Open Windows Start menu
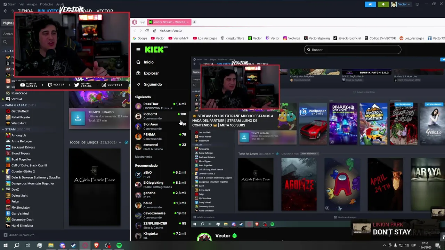The height and width of the screenshot is (250, 445). coord(6,245)
